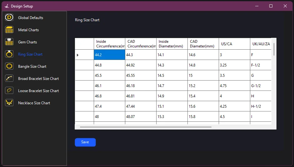Select the Bangle Size Chart icon
Image resolution: width=294 pixels, height=167 pixels.
(x=9, y=66)
